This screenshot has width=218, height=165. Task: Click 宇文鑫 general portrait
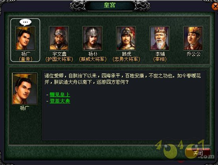tap(59, 38)
